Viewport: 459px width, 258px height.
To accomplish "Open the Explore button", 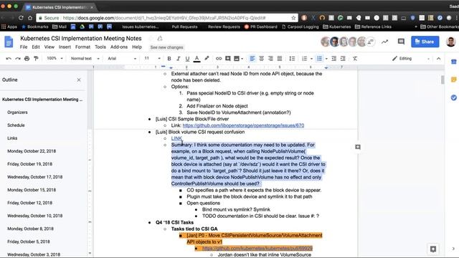I will point(433,249).
